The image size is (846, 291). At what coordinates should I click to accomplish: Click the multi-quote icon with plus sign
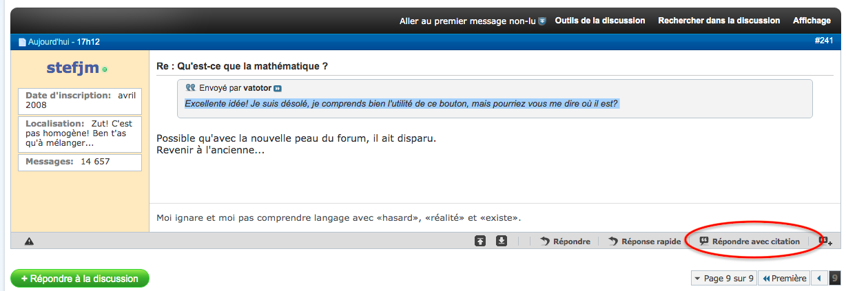(x=825, y=241)
